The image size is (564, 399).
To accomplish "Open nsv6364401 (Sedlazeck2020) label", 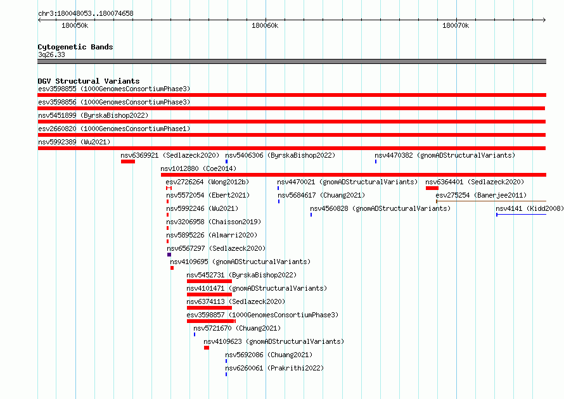I will [x=475, y=182].
